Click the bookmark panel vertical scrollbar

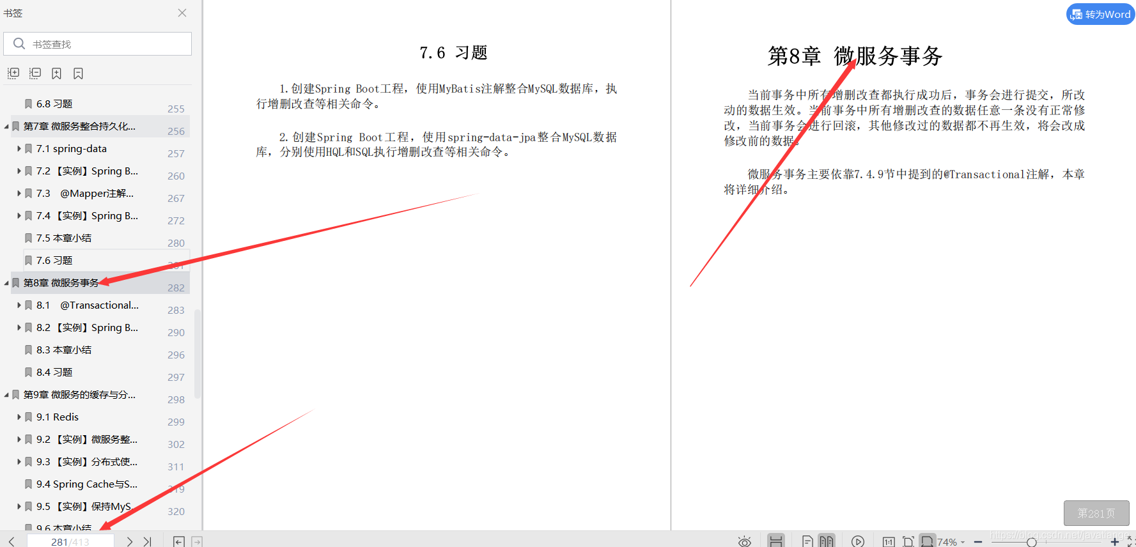[x=198, y=353]
